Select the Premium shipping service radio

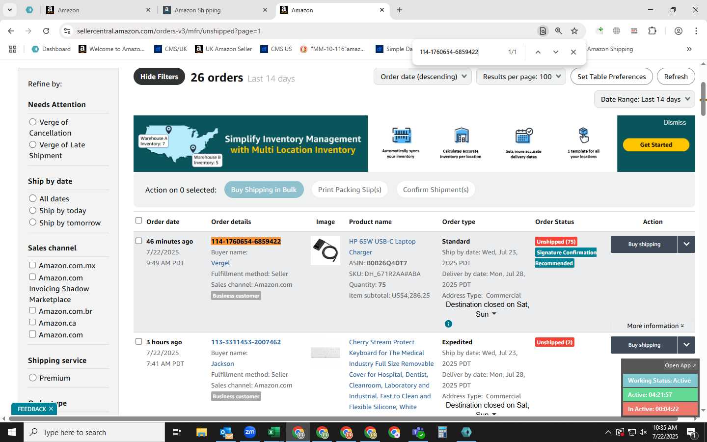pos(33,378)
